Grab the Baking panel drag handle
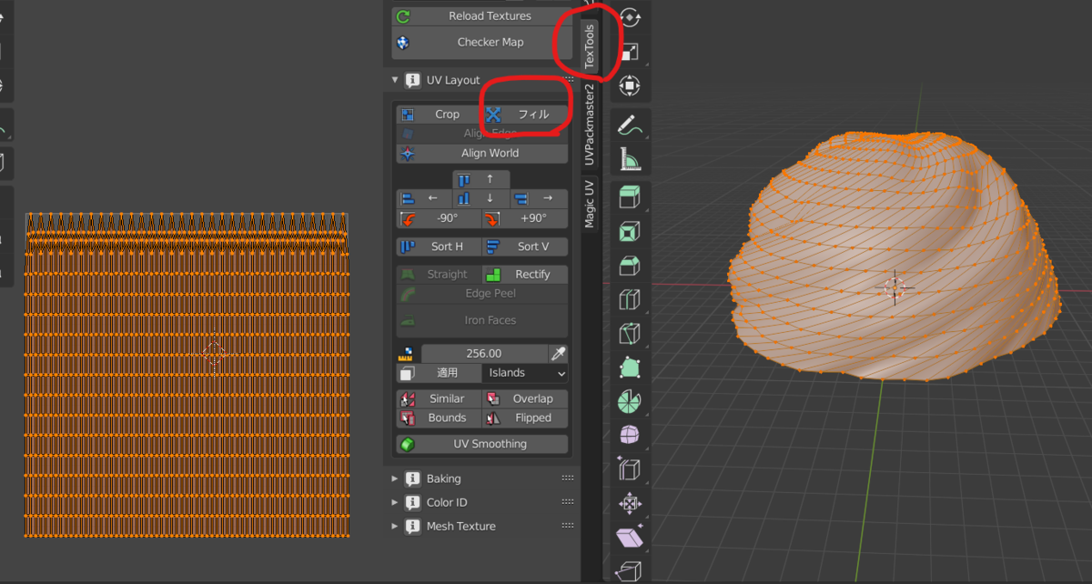The image size is (1092, 584). click(x=568, y=478)
